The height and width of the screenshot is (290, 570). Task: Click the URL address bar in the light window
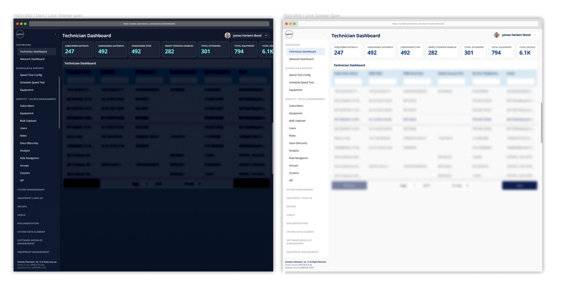(x=418, y=24)
